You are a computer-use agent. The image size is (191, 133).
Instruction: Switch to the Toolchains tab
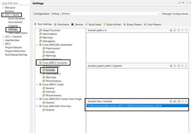click(63, 24)
